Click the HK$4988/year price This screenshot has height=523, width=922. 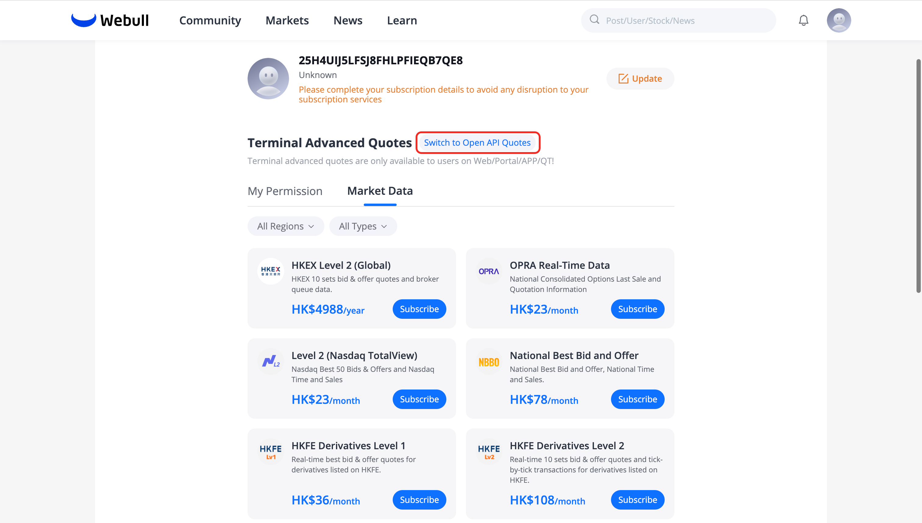[328, 309]
